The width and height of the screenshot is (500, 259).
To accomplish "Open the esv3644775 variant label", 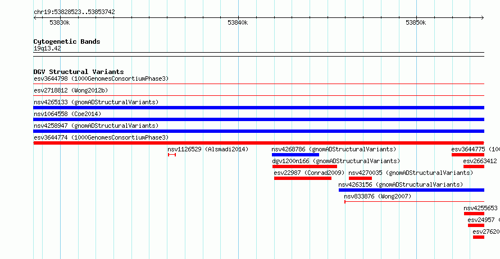I will pos(475,149).
